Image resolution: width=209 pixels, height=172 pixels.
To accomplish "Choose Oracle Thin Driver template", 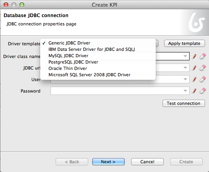I will click(98, 68).
